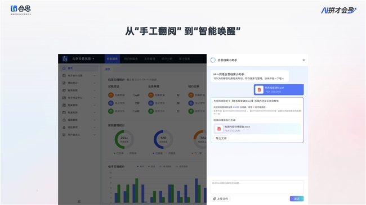Switch to the 统计分析 top tab
This screenshot has width=366, height=205.
point(167,59)
